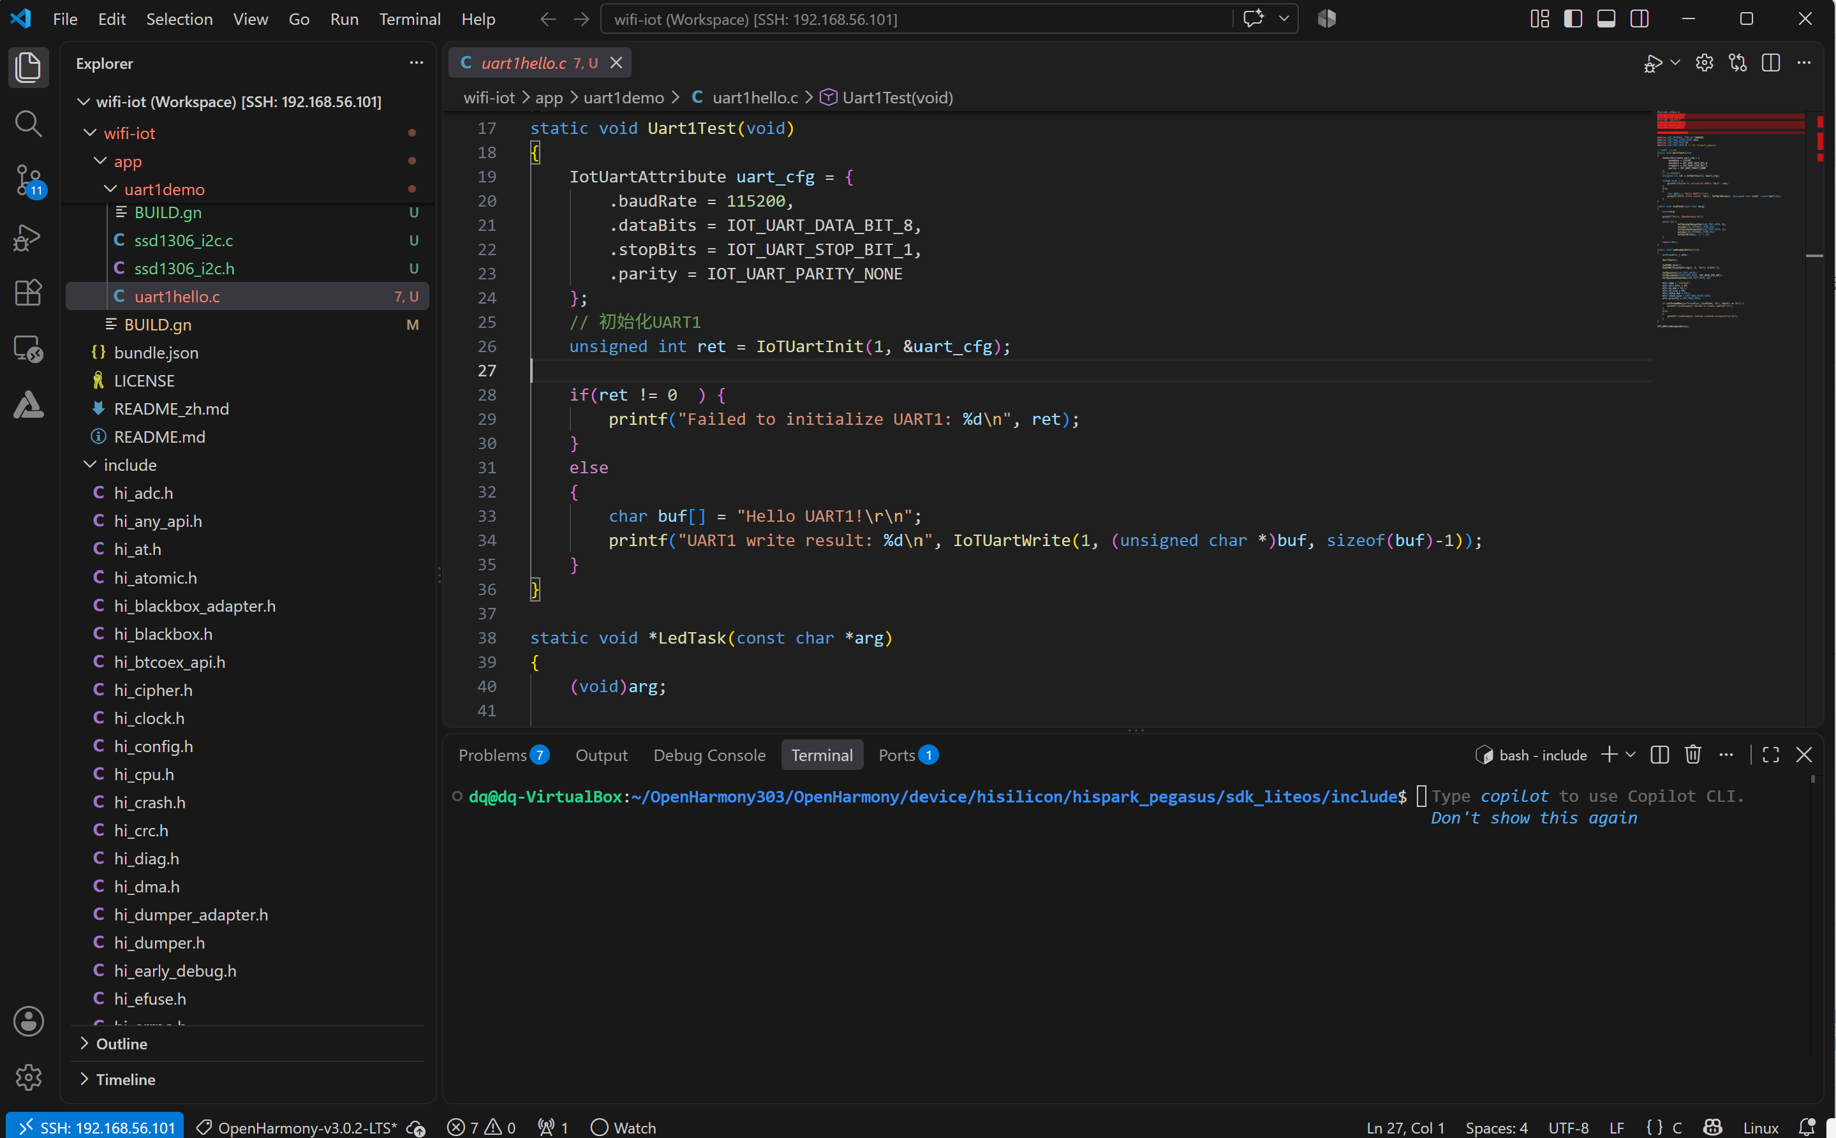Close the uart1hello.c tab
This screenshot has height=1138, width=1836.
[616, 63]
